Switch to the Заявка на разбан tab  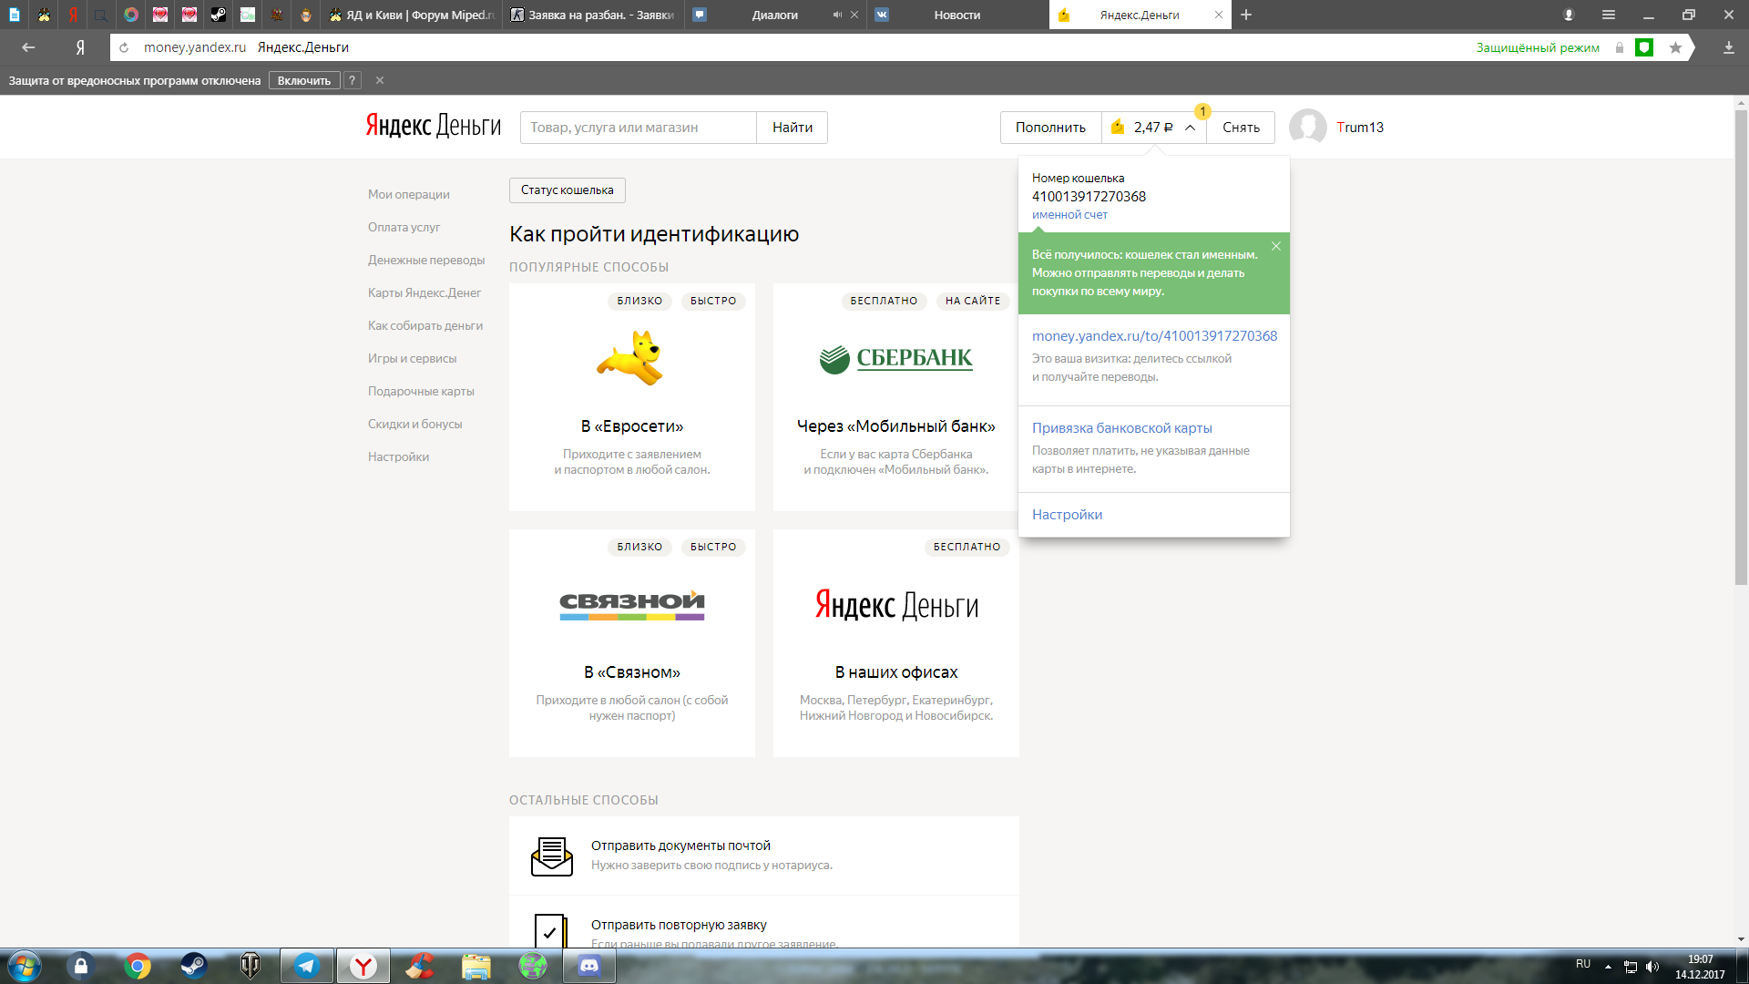click(593, 15)
